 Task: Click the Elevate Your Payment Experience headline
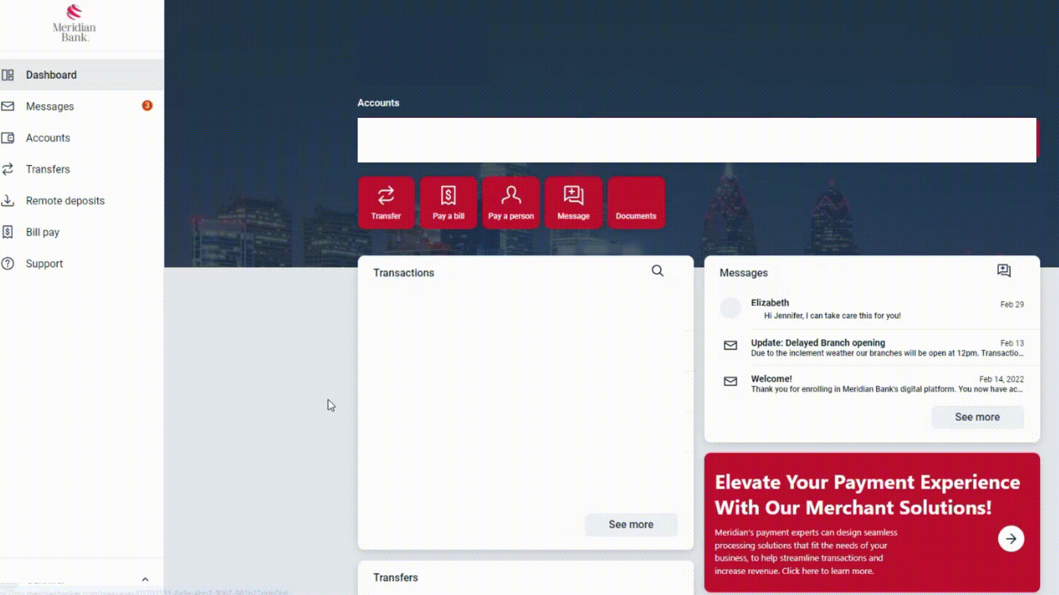pos(867,495)
